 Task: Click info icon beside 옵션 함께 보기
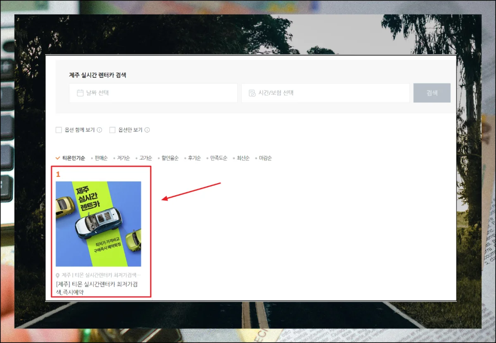tap(99, 130)
